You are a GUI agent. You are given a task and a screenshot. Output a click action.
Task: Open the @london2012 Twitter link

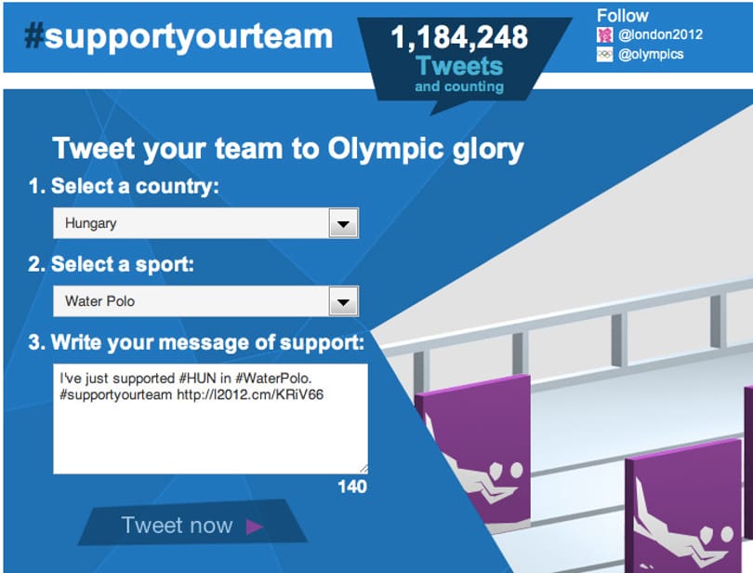click(x=660, y=34)
